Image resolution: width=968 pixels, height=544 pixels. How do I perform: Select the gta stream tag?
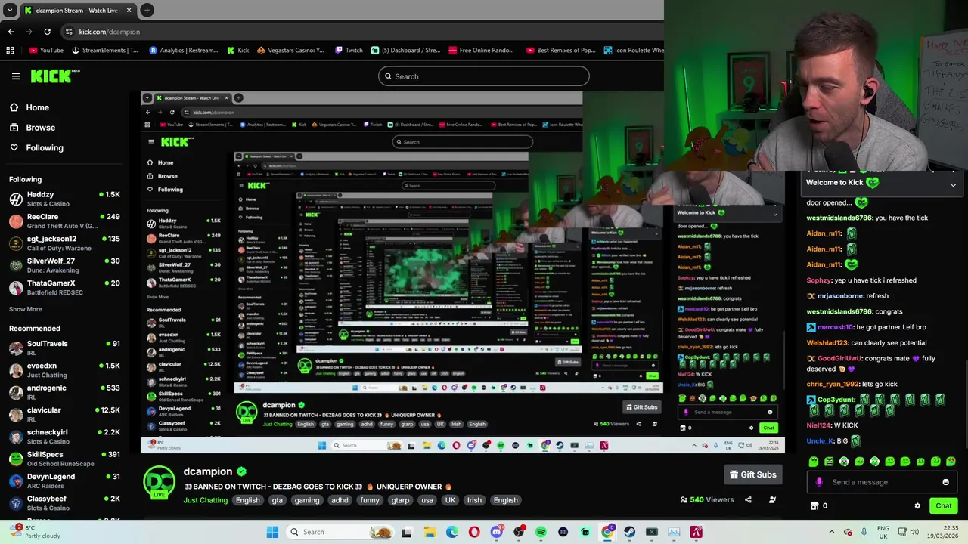278,500
